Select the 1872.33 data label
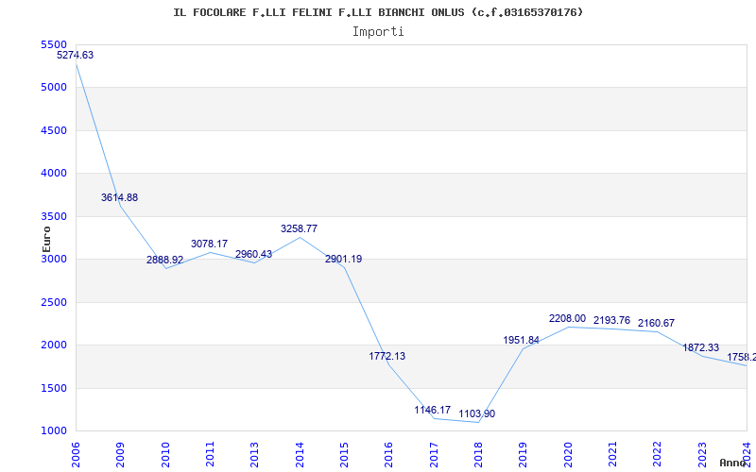Screen dimensions: 756x472 (700, 347)
